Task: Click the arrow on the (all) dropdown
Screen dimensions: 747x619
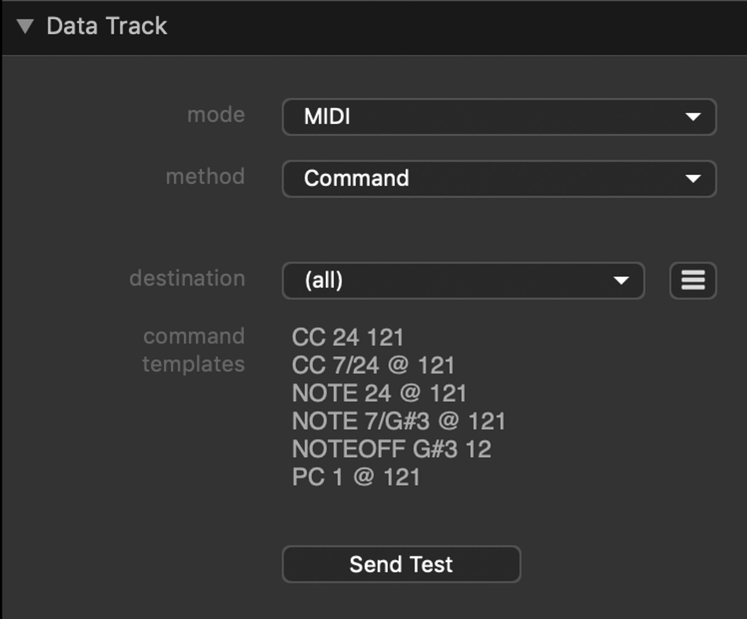Action: pyautogui.click(x=621, y=280)
